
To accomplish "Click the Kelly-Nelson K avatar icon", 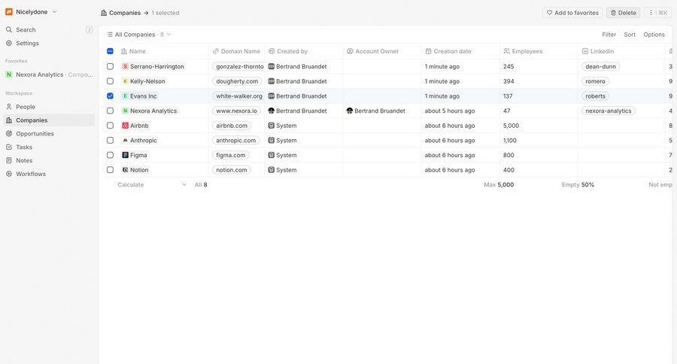I will tap(125, 81).
